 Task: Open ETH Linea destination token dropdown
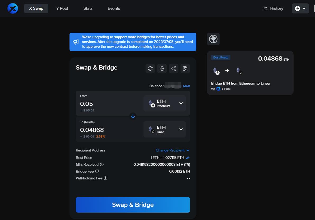point(165,129)
